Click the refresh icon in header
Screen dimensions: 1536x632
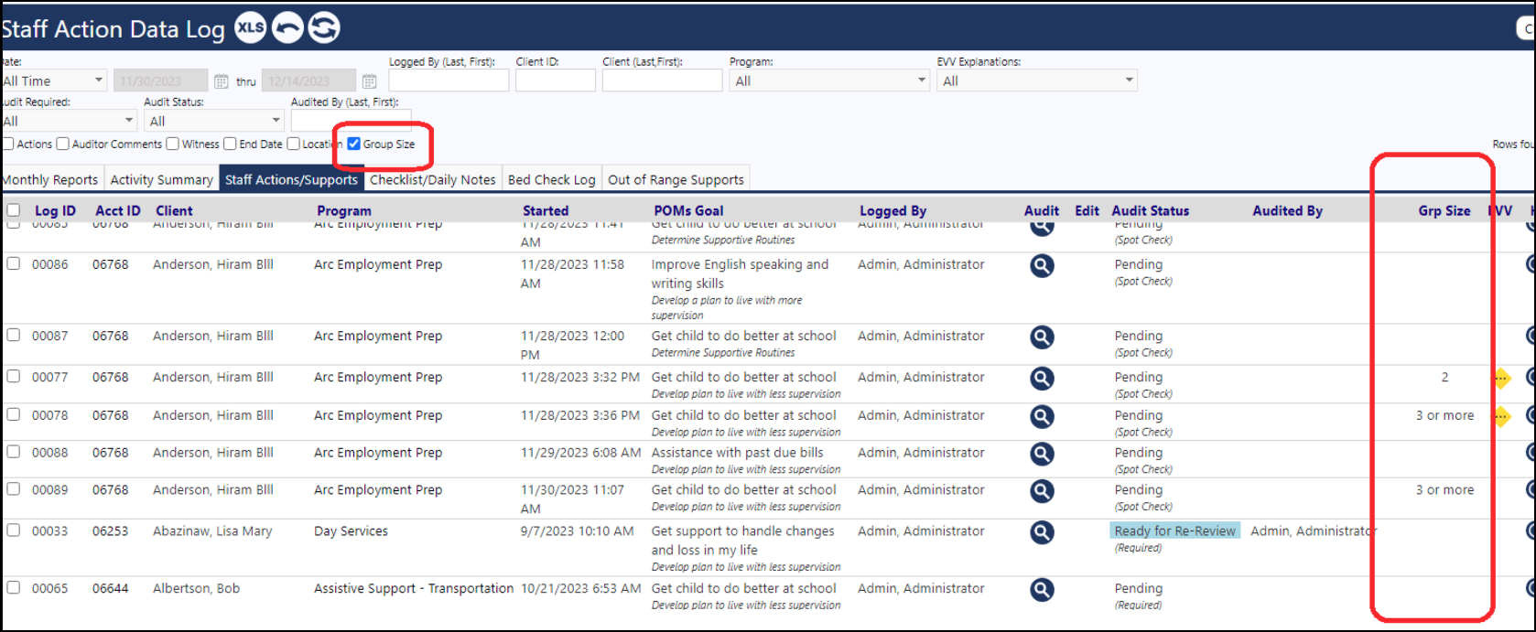(x=323, y=28)
